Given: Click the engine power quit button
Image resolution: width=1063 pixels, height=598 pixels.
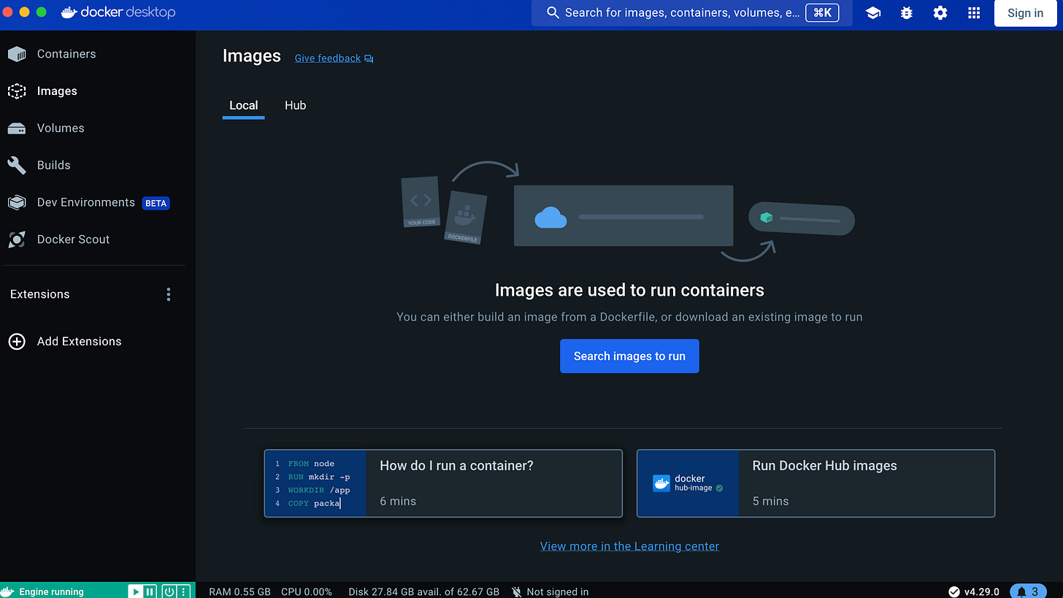Looking at the screenshot, I should point(169,591).
